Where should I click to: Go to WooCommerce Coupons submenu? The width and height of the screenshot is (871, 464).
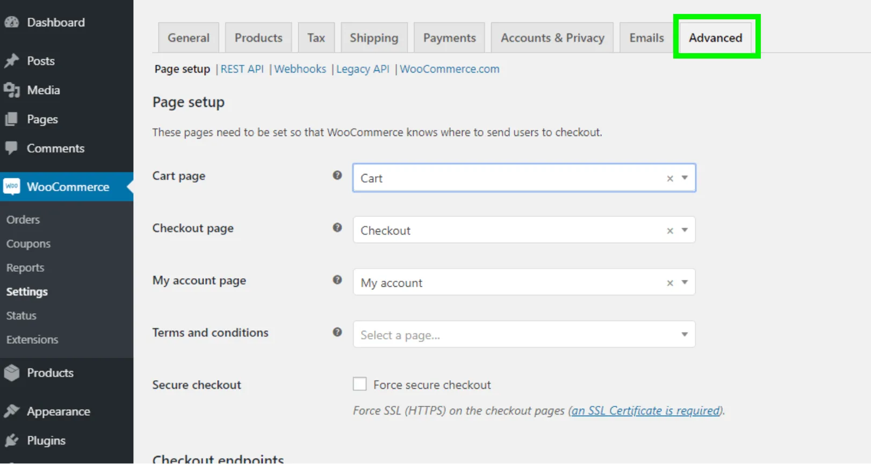pyautogui.click(x=28, y=243)
